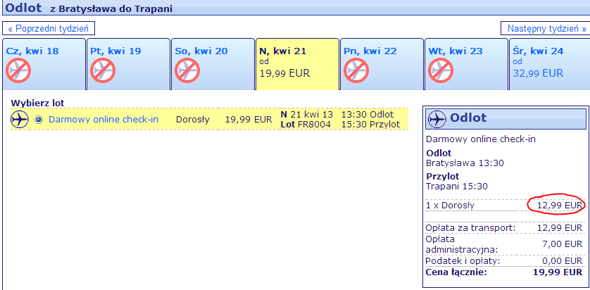Click the no-flight icon under Wt, kwi 23

(x=441, y=70)
